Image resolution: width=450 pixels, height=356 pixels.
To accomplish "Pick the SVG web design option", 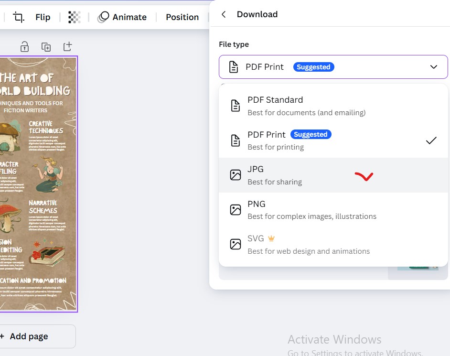I will click(333, 244).
